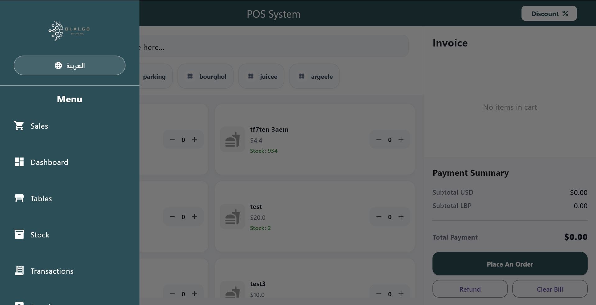Increase quantity of test item
The height and width of the screenshot is (305, 596).
(401, 217)
